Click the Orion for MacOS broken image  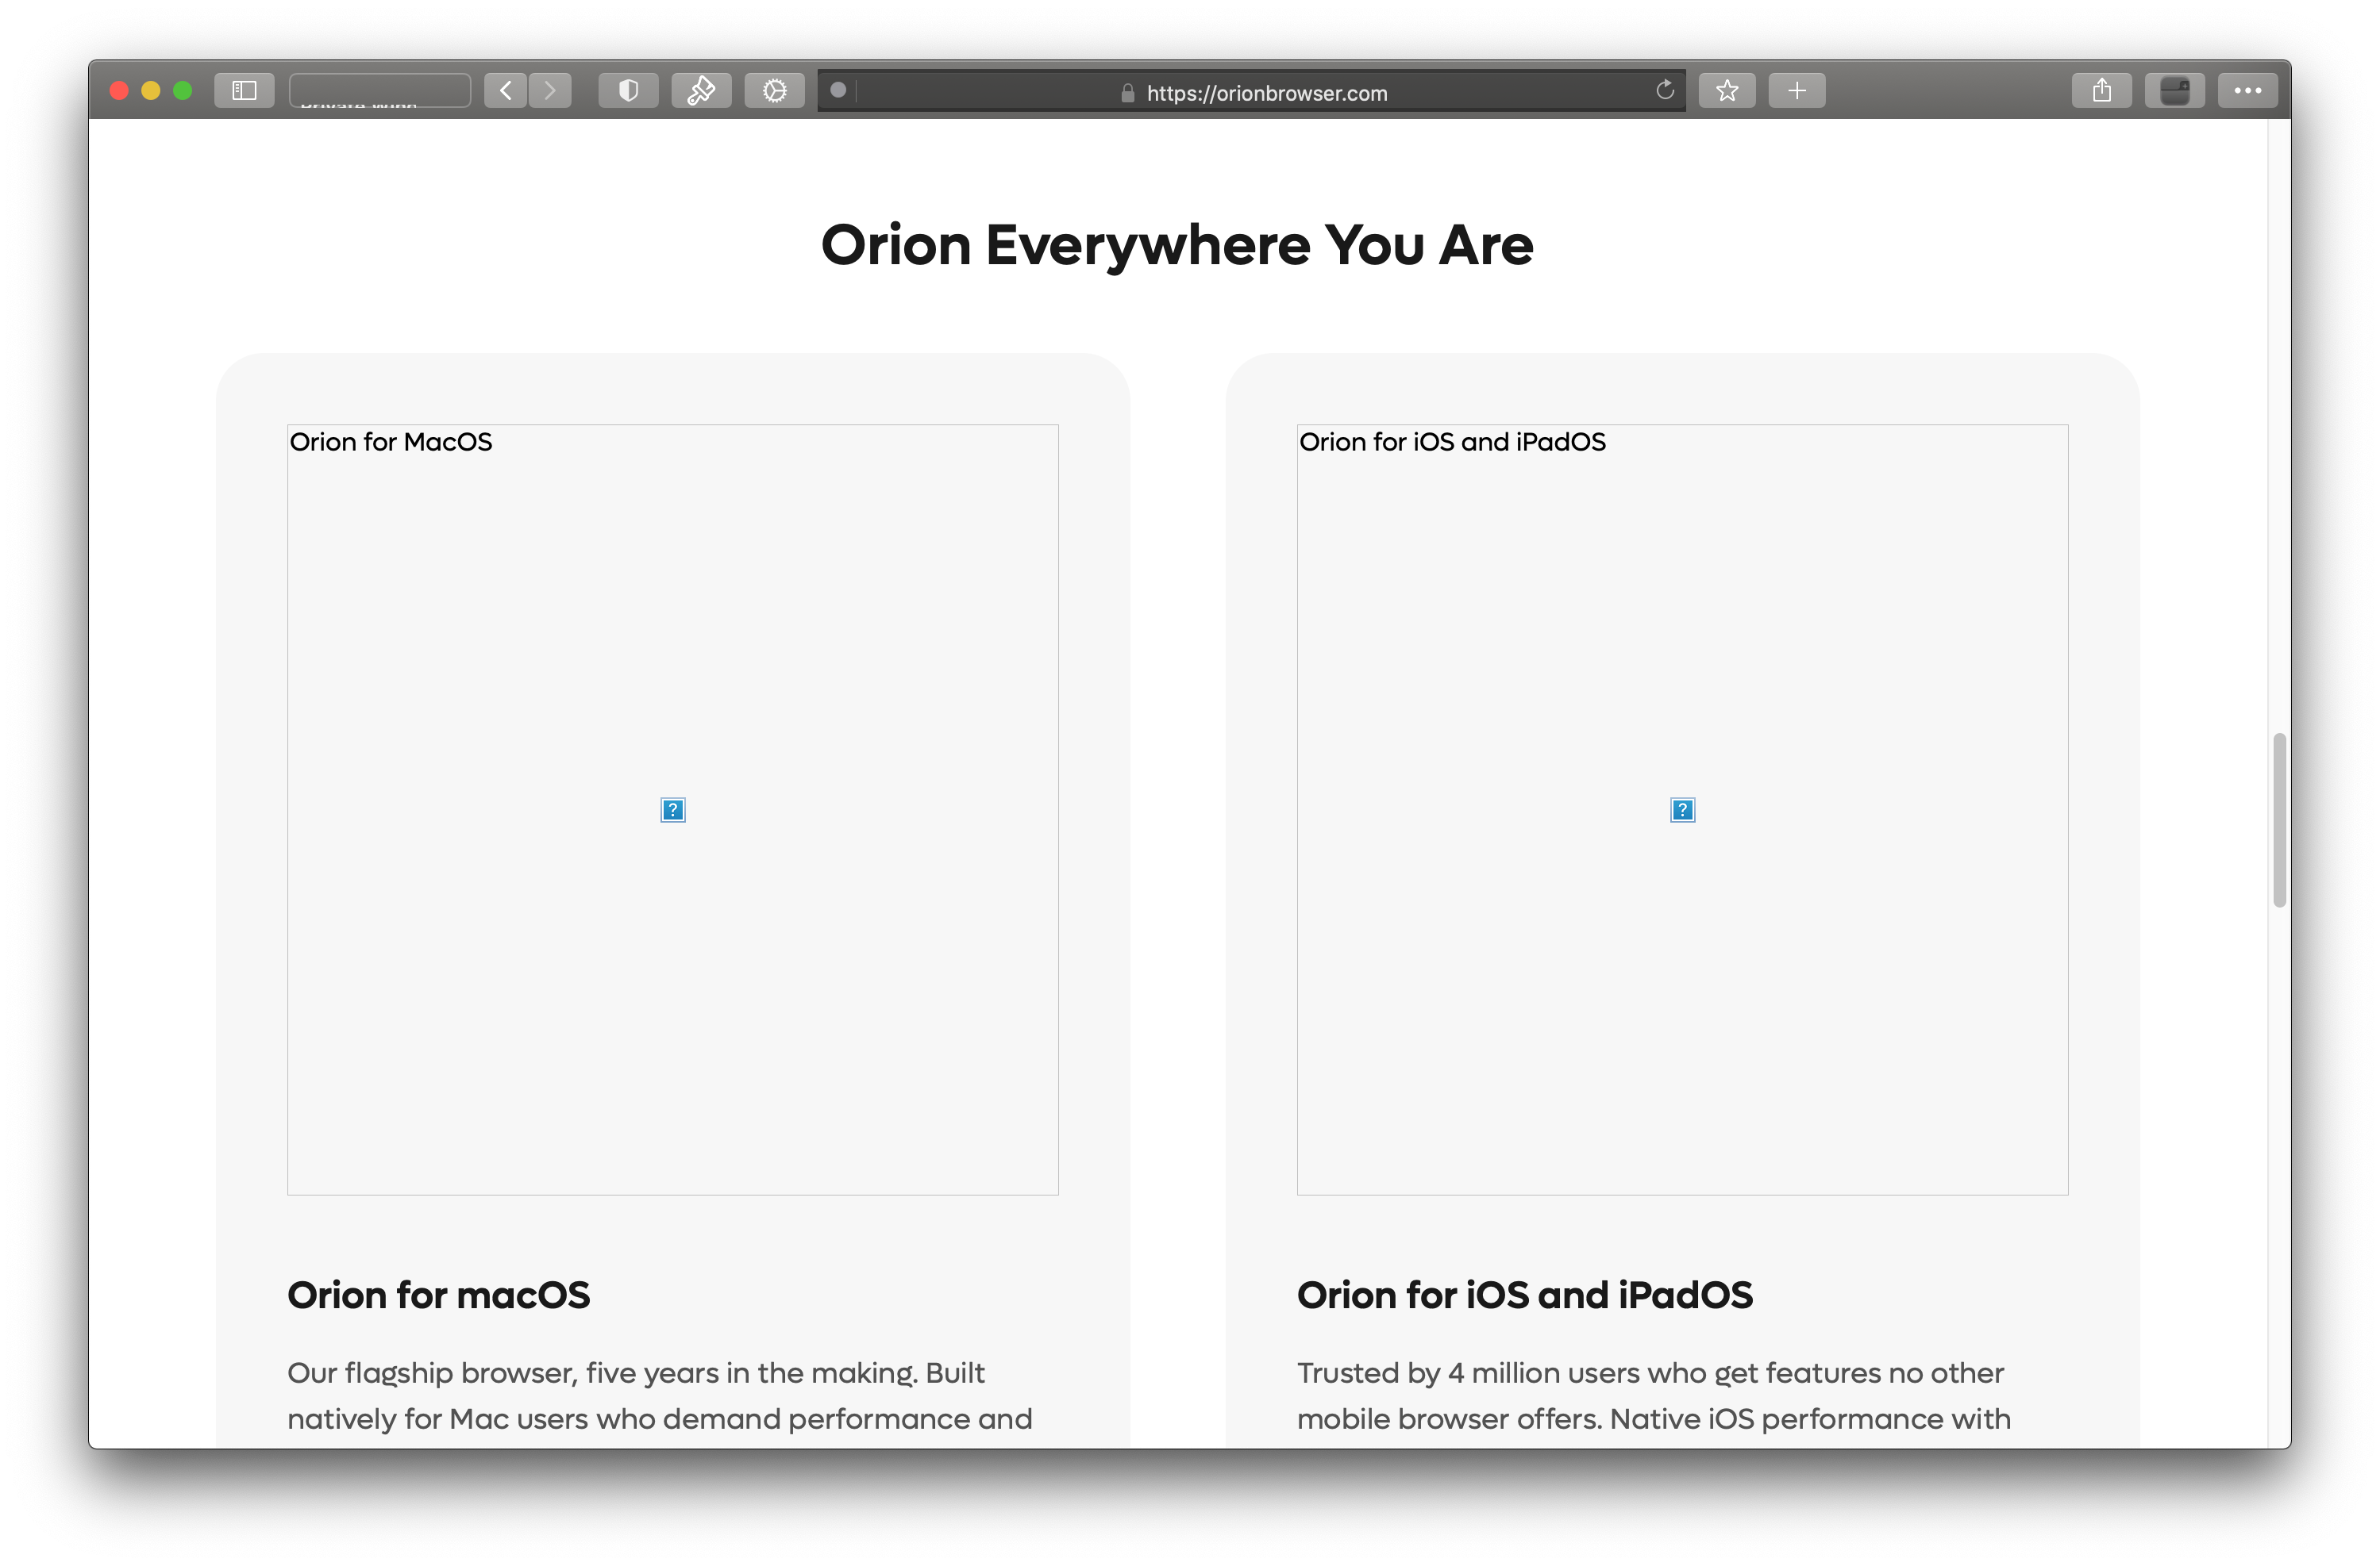[673, 809]
